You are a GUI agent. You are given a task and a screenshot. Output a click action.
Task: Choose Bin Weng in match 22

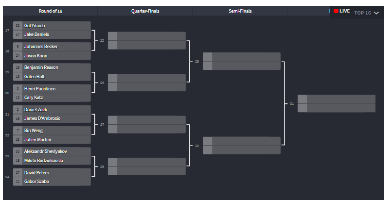(x=56, y=131)
